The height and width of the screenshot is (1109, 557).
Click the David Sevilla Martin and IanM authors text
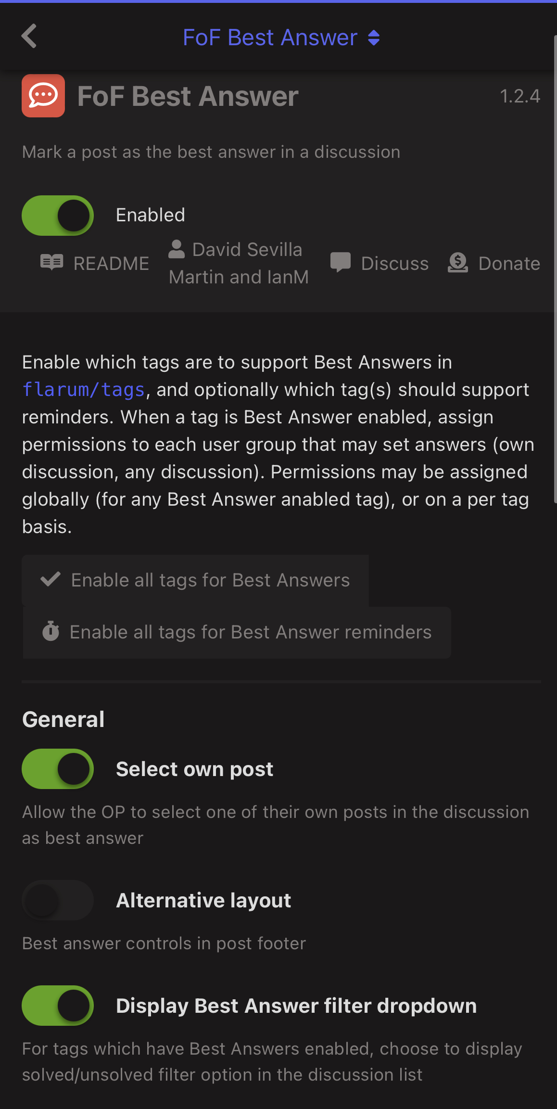239,263
